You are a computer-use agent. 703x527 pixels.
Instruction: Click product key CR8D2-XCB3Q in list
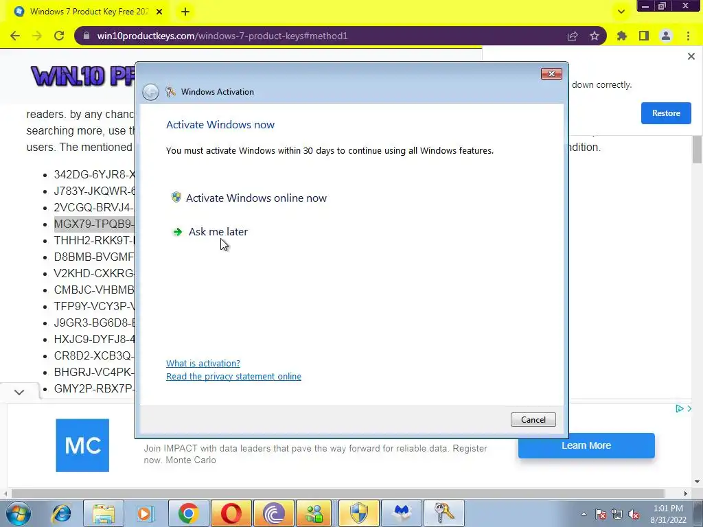tap(94, 356)
